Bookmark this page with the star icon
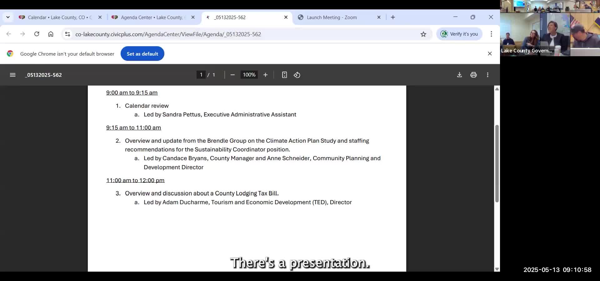This screenshot has width=600, height=281. (x=423, y=34)
